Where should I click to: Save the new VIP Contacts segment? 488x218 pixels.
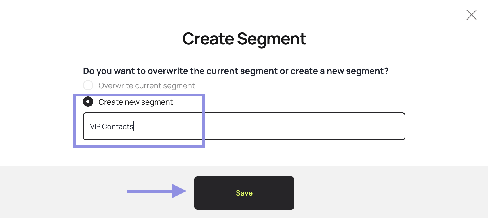(244, 193)
